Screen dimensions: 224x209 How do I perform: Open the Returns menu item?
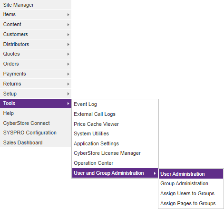36,84
